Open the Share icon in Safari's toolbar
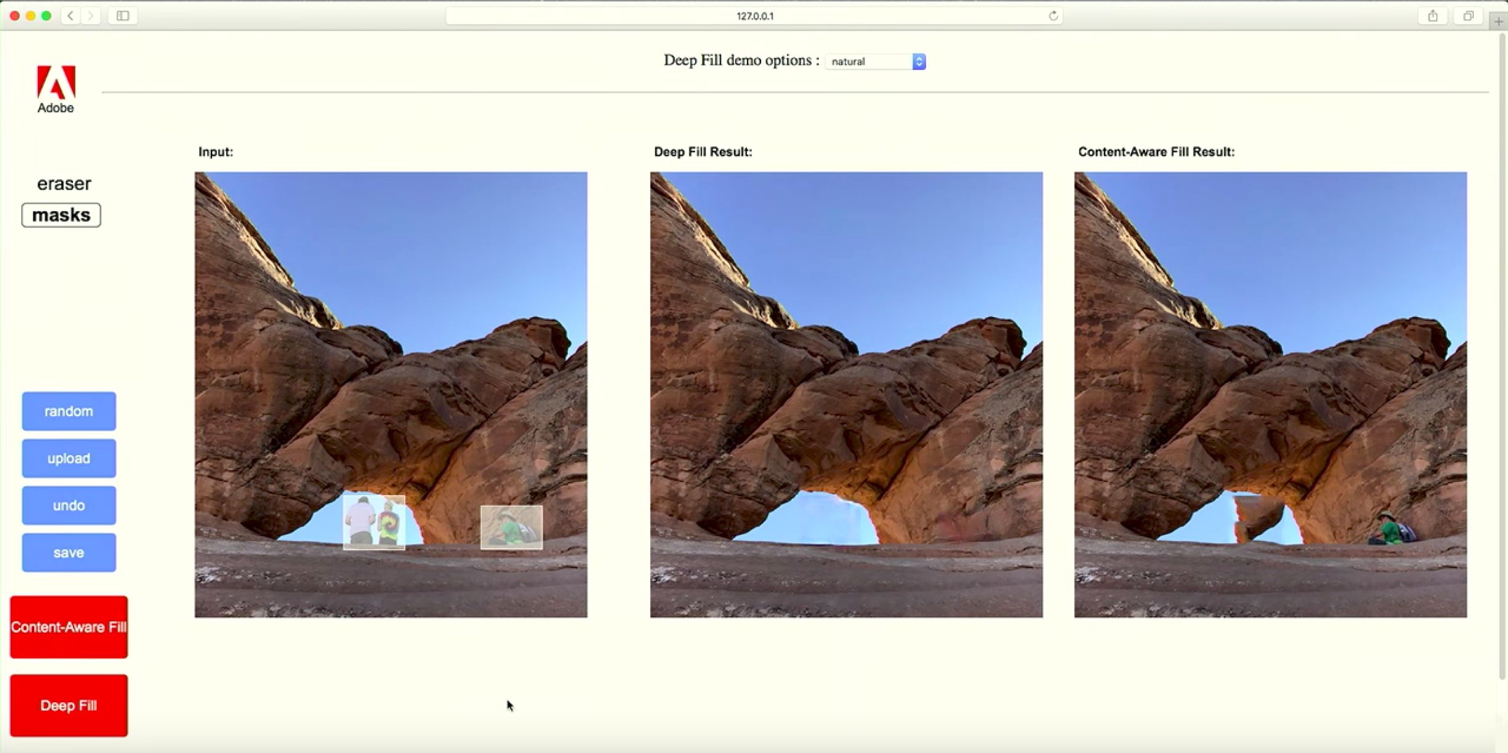Viewport: 1508px width, 753px height. click(x=1432, y=16)
